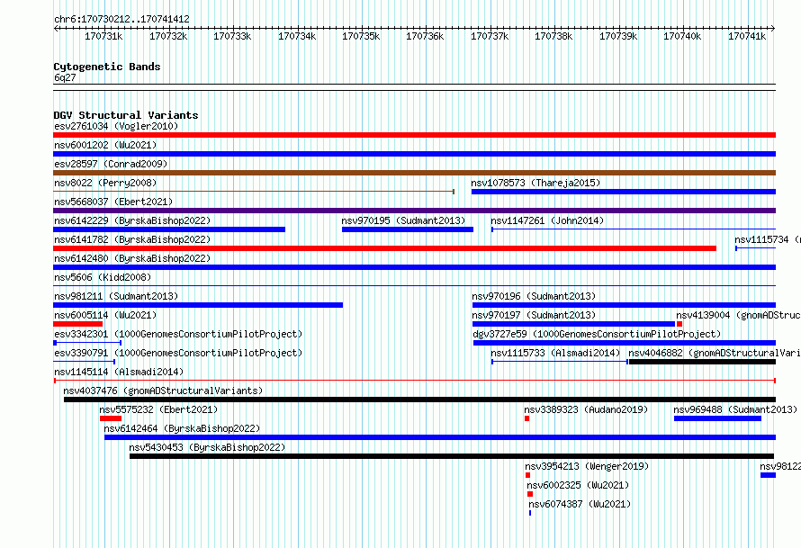Click the nsv1147261 (John2014) label

tap(547, 220)
